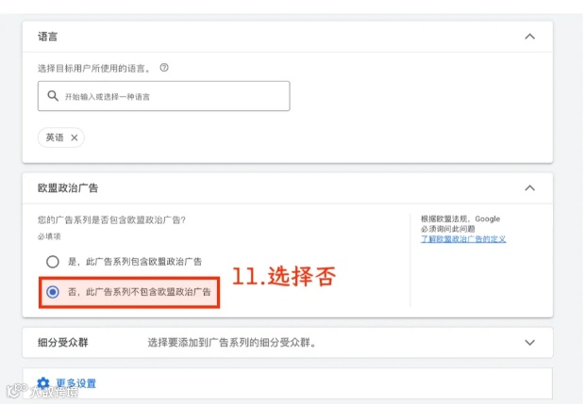Expand the 细分受众群 section chevron
This screenshot has height=404, width=585.
click(529, 343)
